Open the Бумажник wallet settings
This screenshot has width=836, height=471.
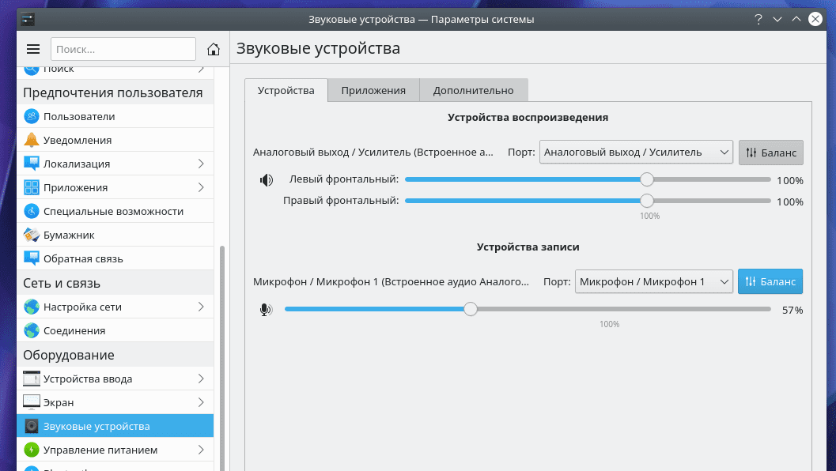(x=69, y=235)
